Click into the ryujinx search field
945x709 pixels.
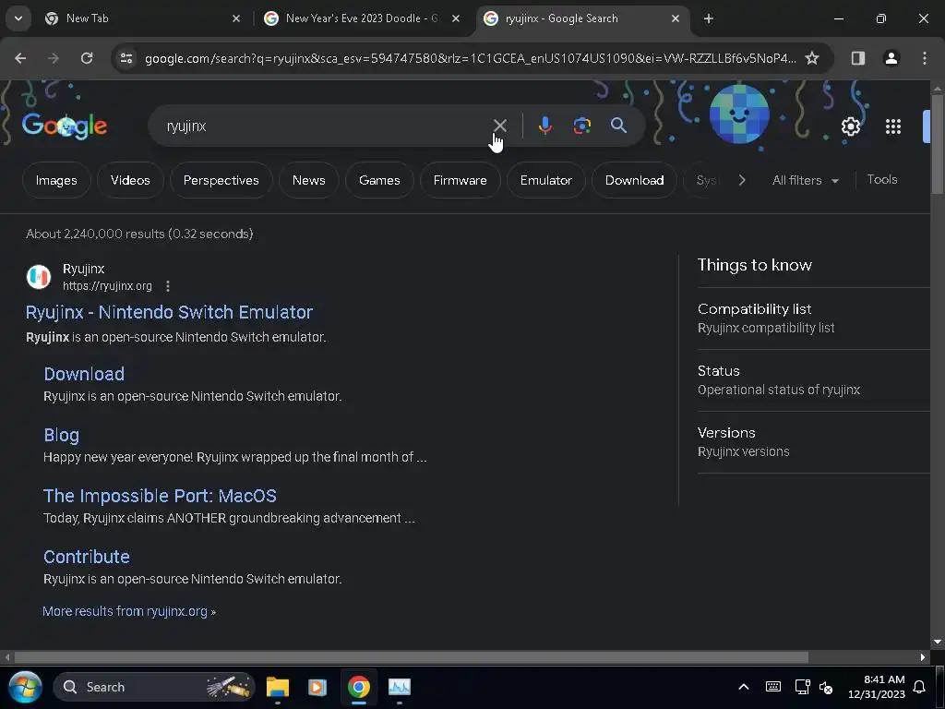pos(326,126)
